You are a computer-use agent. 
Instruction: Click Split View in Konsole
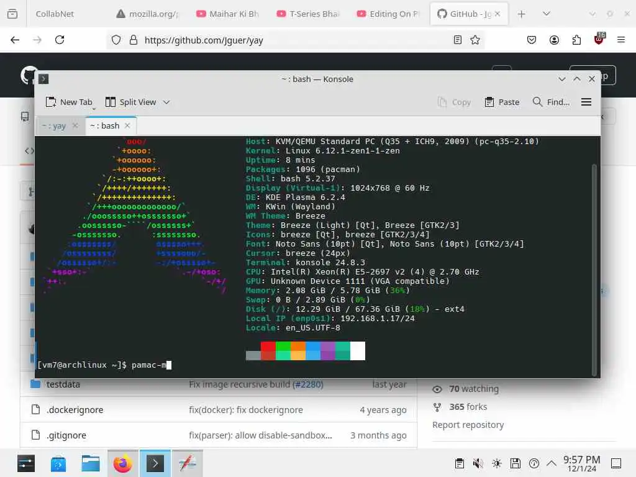point(130,102)
